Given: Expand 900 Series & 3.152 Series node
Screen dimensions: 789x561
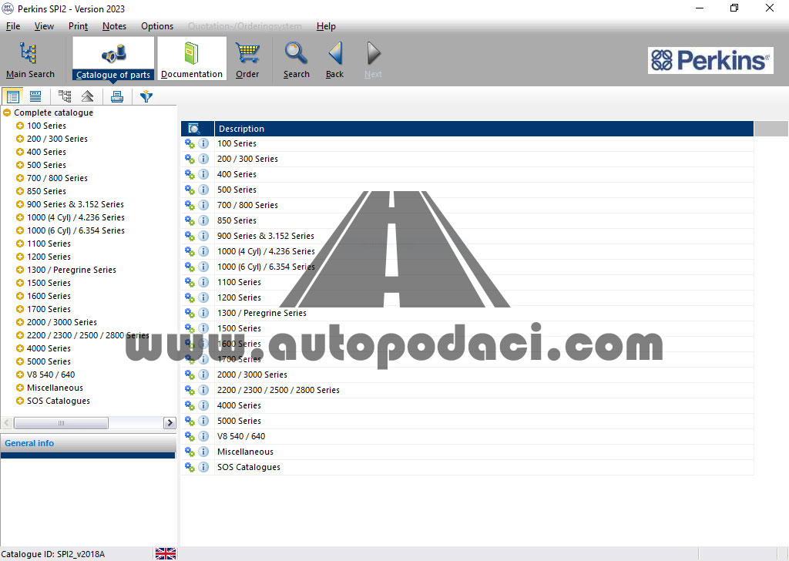Looking at the screenshot, I should pos(20,204).
